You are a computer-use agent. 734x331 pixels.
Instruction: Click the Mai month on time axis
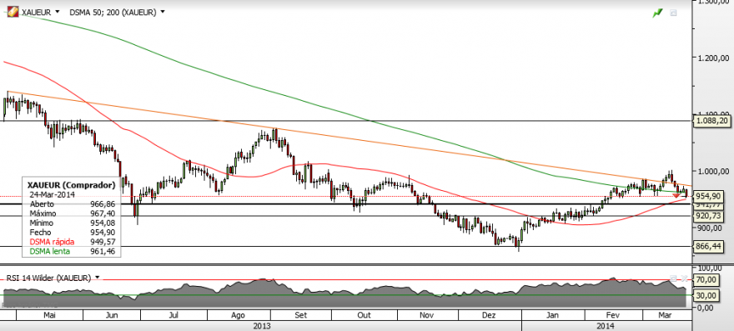(49, 315)
